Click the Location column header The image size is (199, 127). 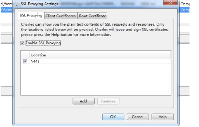click(100, 55)
